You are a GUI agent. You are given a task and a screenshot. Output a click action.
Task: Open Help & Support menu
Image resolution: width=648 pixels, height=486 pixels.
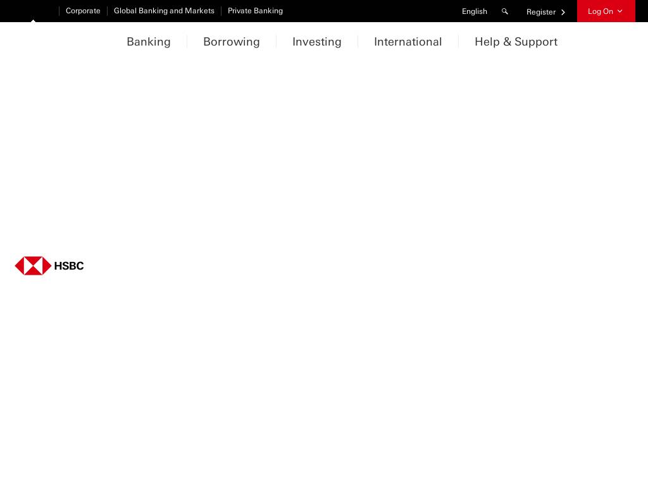[x=516, y=42]
